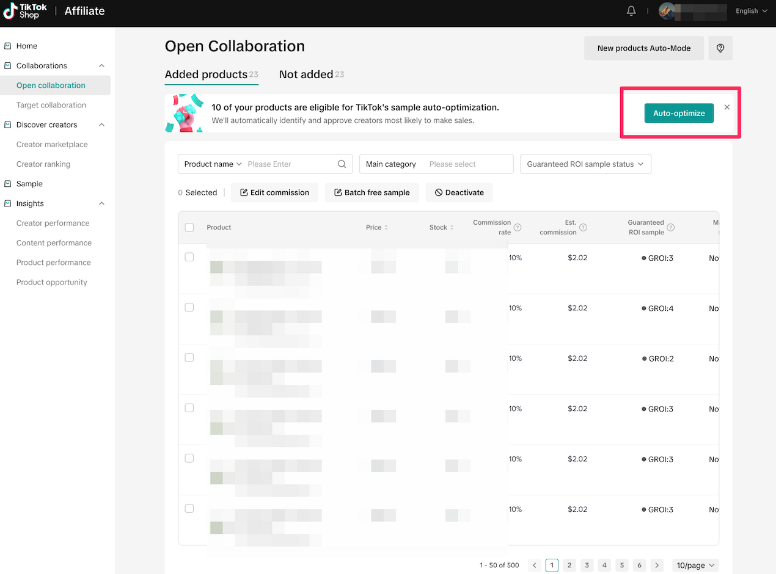Sort products by Stock column arrows
The image size is (776, 574).
click(452, 228)
